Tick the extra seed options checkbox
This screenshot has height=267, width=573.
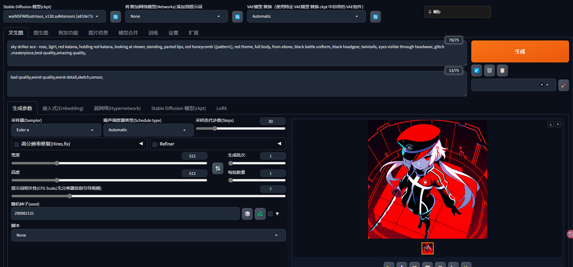click(x=270, y=214)
